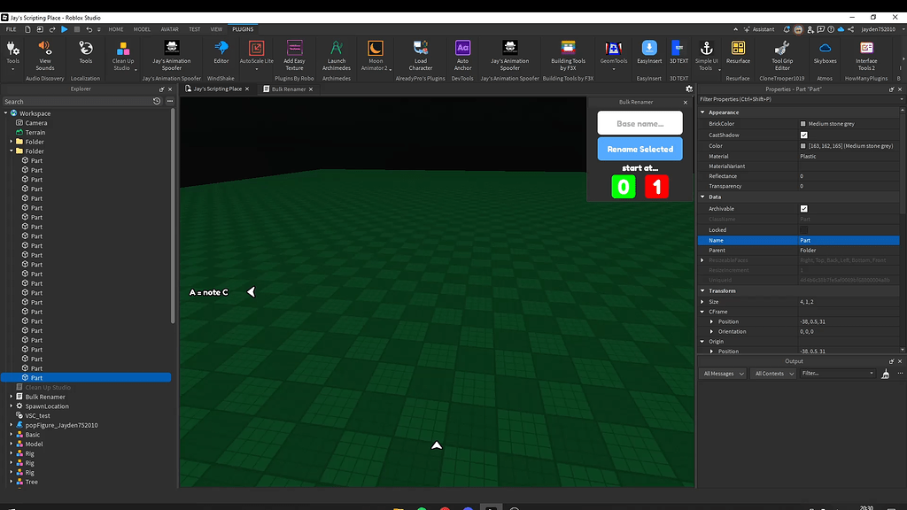
Task: Open Simple UI Tools plugin
Action: (x=706, y=55)
